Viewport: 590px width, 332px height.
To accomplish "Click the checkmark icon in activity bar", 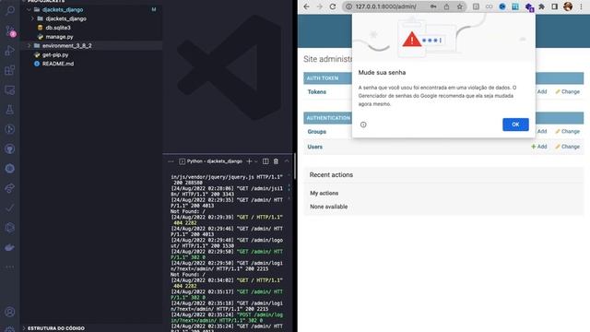I will [10, 207].
